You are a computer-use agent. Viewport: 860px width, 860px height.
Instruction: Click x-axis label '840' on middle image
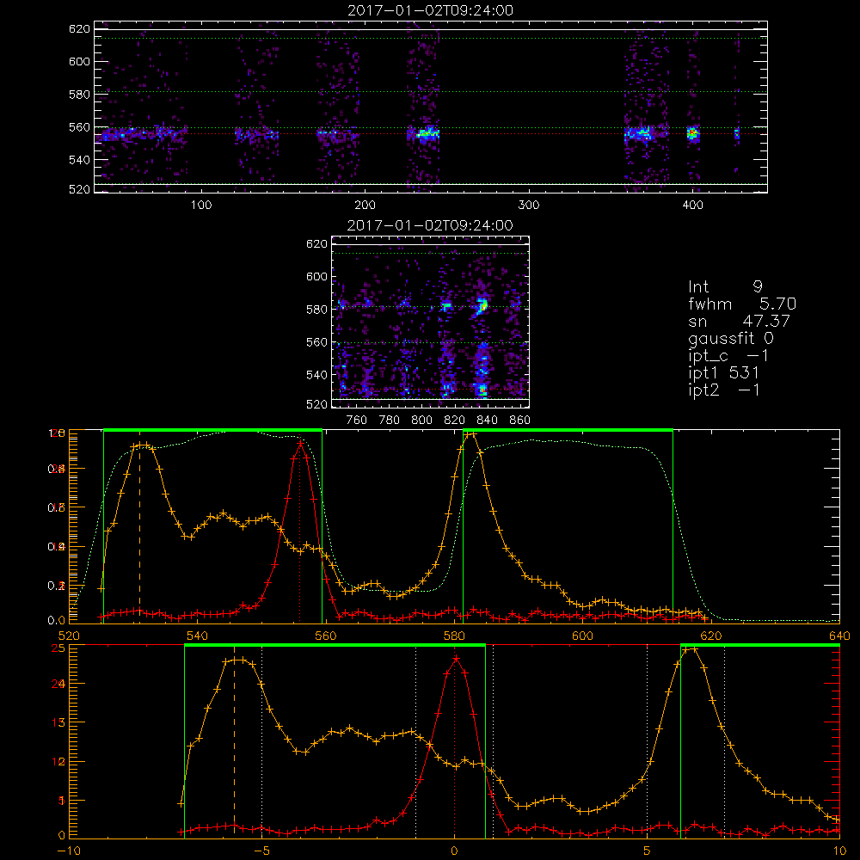pos(487,421)
